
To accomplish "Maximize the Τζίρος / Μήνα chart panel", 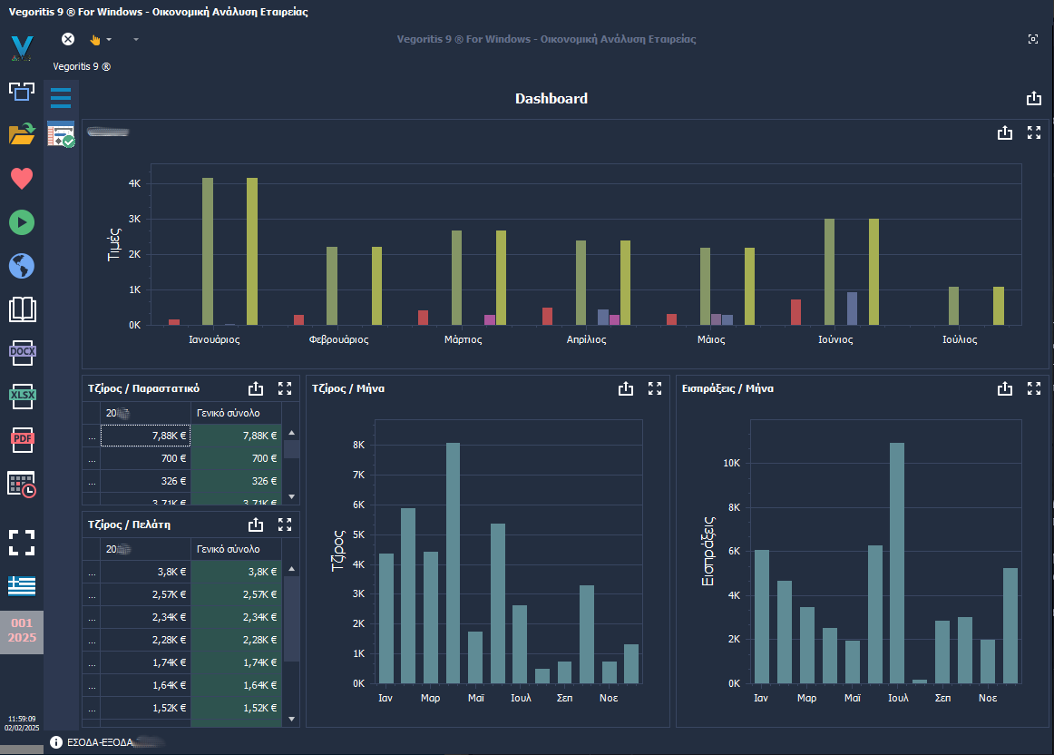I will [655, 388].
